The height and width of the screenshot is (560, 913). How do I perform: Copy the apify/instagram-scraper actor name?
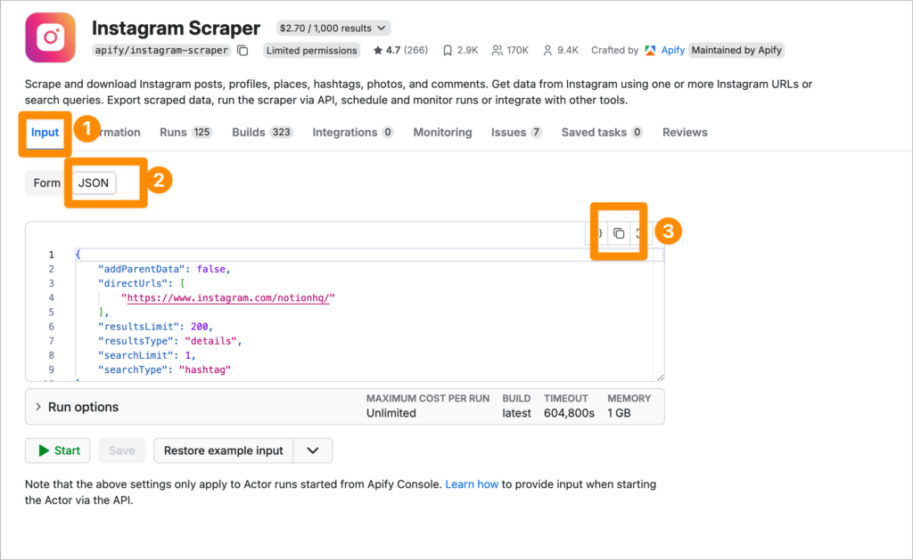click(243, 51)
